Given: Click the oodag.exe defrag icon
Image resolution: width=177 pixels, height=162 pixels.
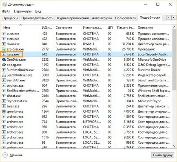Looking at the screenshot, I should 4,65.
